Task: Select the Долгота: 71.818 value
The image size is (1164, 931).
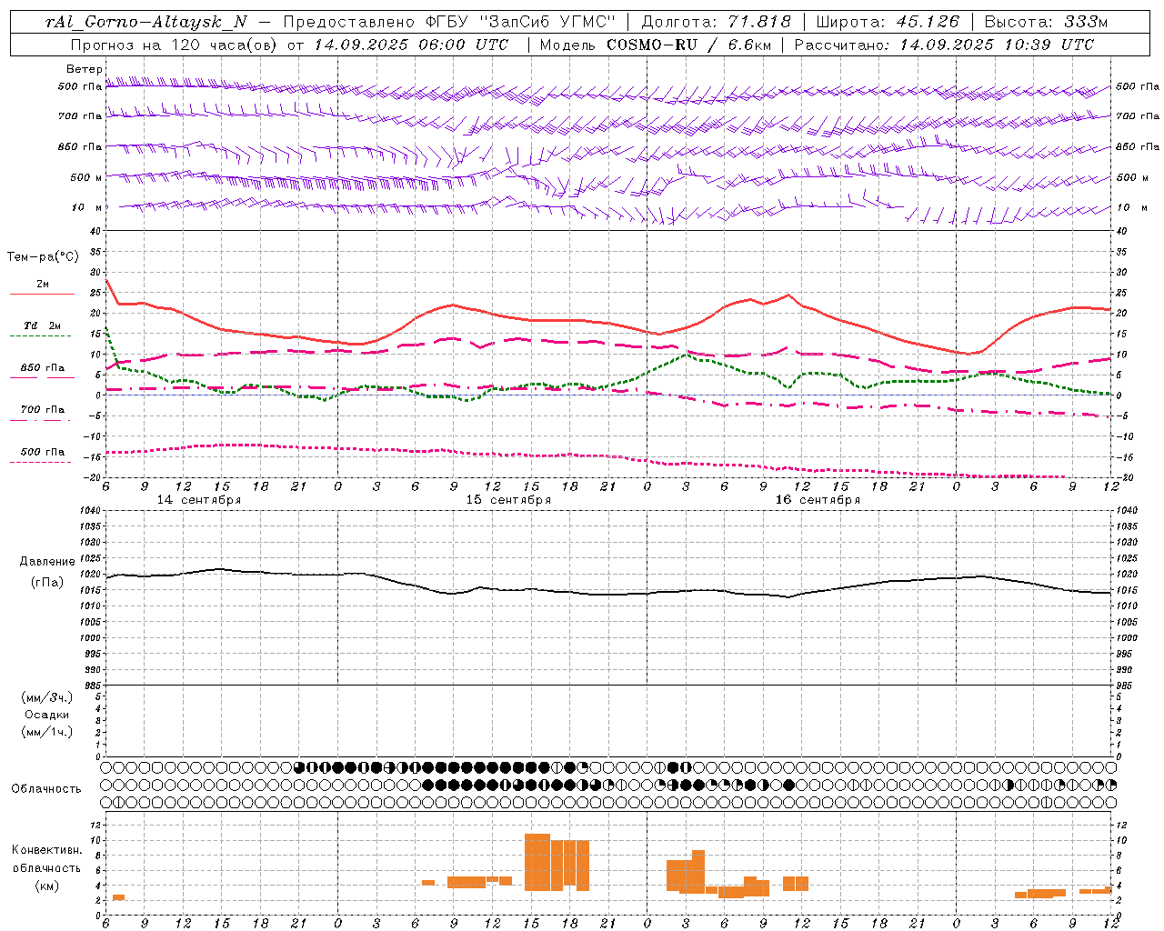Action: (x=717, y=22)
